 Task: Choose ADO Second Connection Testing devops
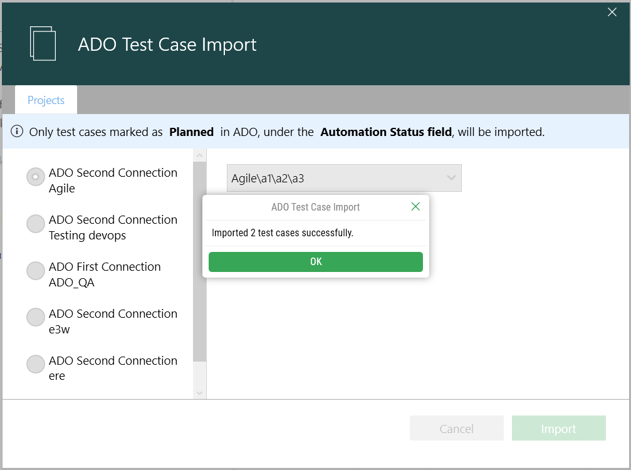[36, 224]
